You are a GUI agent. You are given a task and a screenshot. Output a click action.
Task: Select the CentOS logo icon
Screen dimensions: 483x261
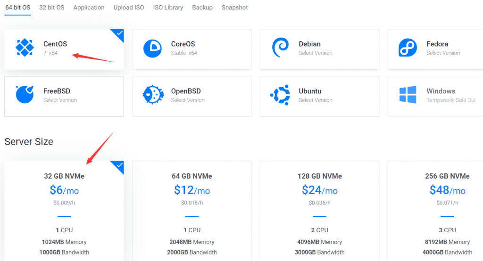click(x=25, y=48)
